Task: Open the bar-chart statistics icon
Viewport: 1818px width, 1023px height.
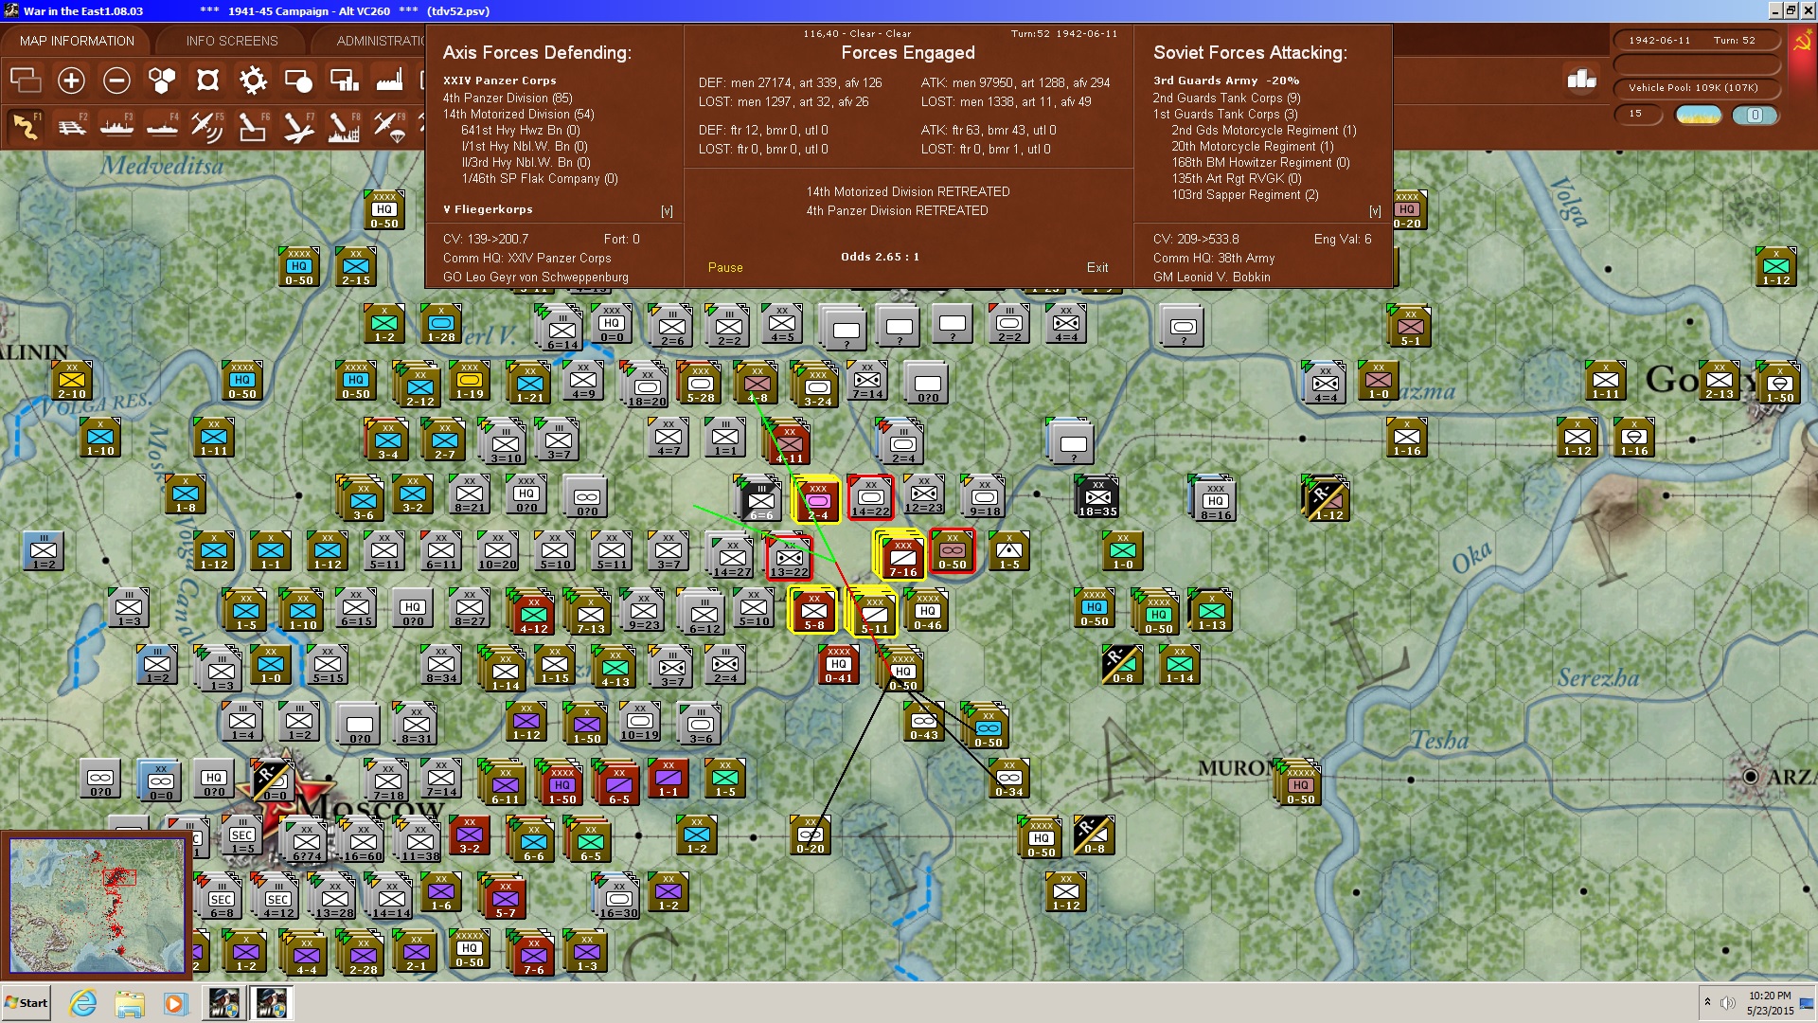Action: (x=1581, y=80)
